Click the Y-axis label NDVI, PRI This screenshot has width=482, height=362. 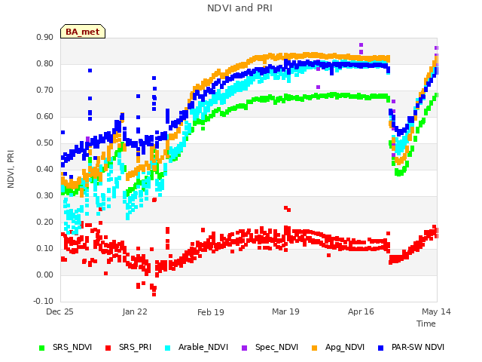(x=11, y=169)
